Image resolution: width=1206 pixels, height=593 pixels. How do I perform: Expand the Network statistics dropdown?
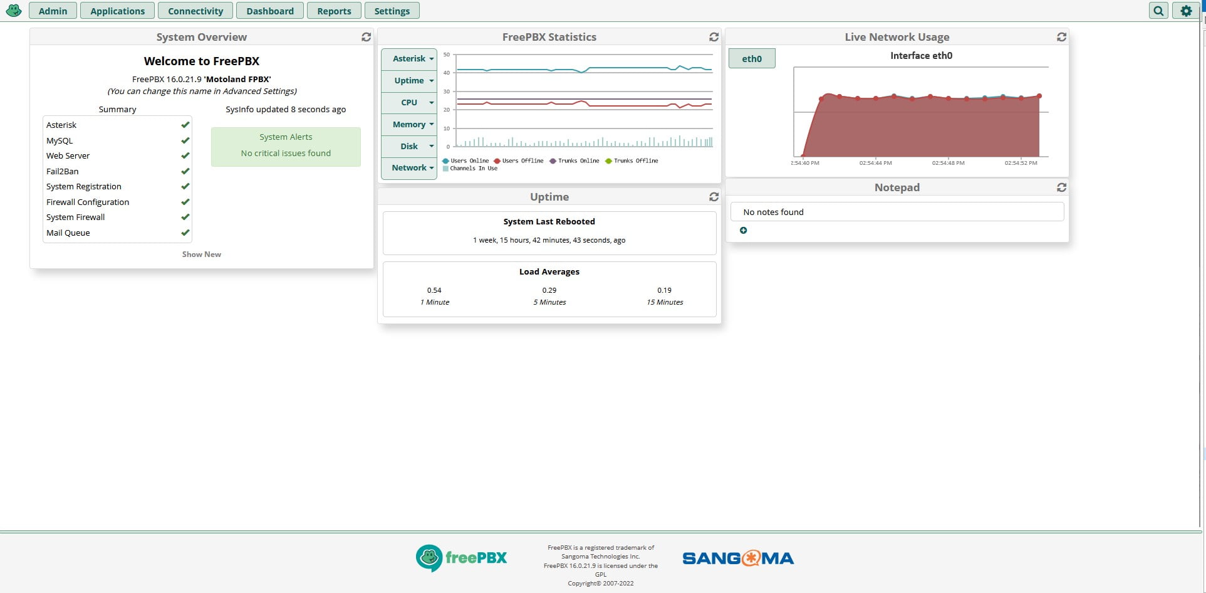(x=409, y=168)
